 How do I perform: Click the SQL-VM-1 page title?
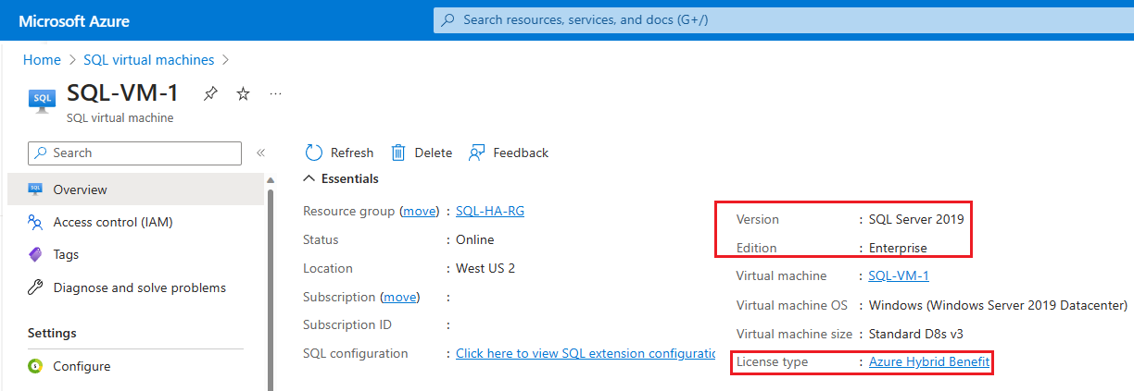click(x=123, y=93)
